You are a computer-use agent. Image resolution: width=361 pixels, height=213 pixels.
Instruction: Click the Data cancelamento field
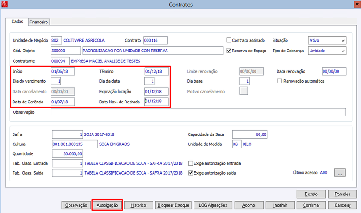pyautogui.click(x=63, y=92)
